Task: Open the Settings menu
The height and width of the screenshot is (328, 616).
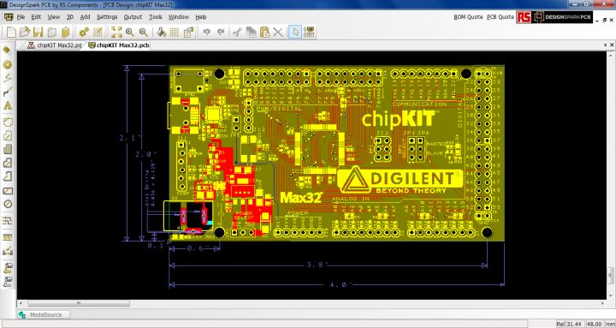Action: click(x=107, y=17)
